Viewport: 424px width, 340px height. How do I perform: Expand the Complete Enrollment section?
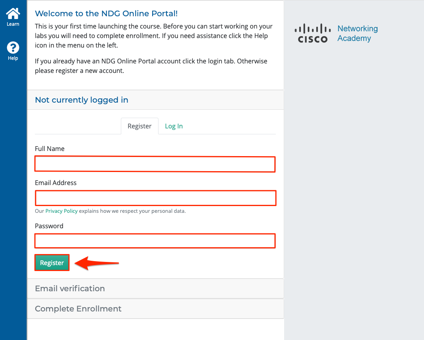tap(155, 309)
